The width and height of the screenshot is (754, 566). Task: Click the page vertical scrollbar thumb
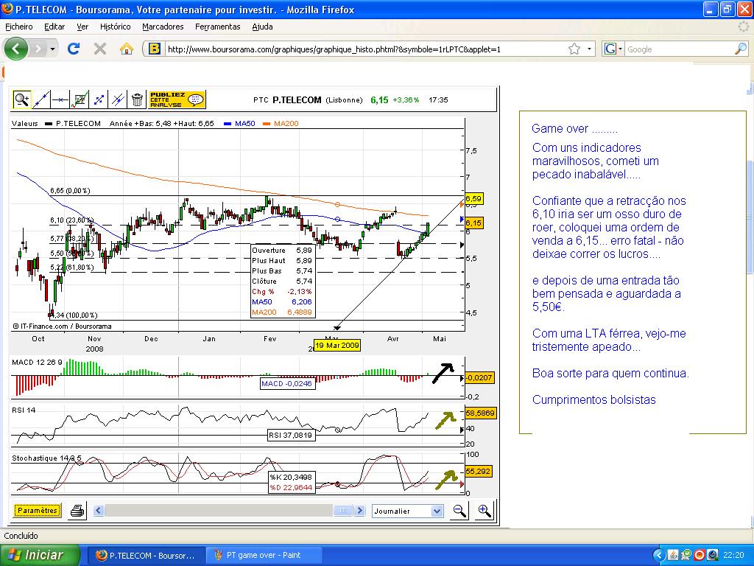(750, 217)
